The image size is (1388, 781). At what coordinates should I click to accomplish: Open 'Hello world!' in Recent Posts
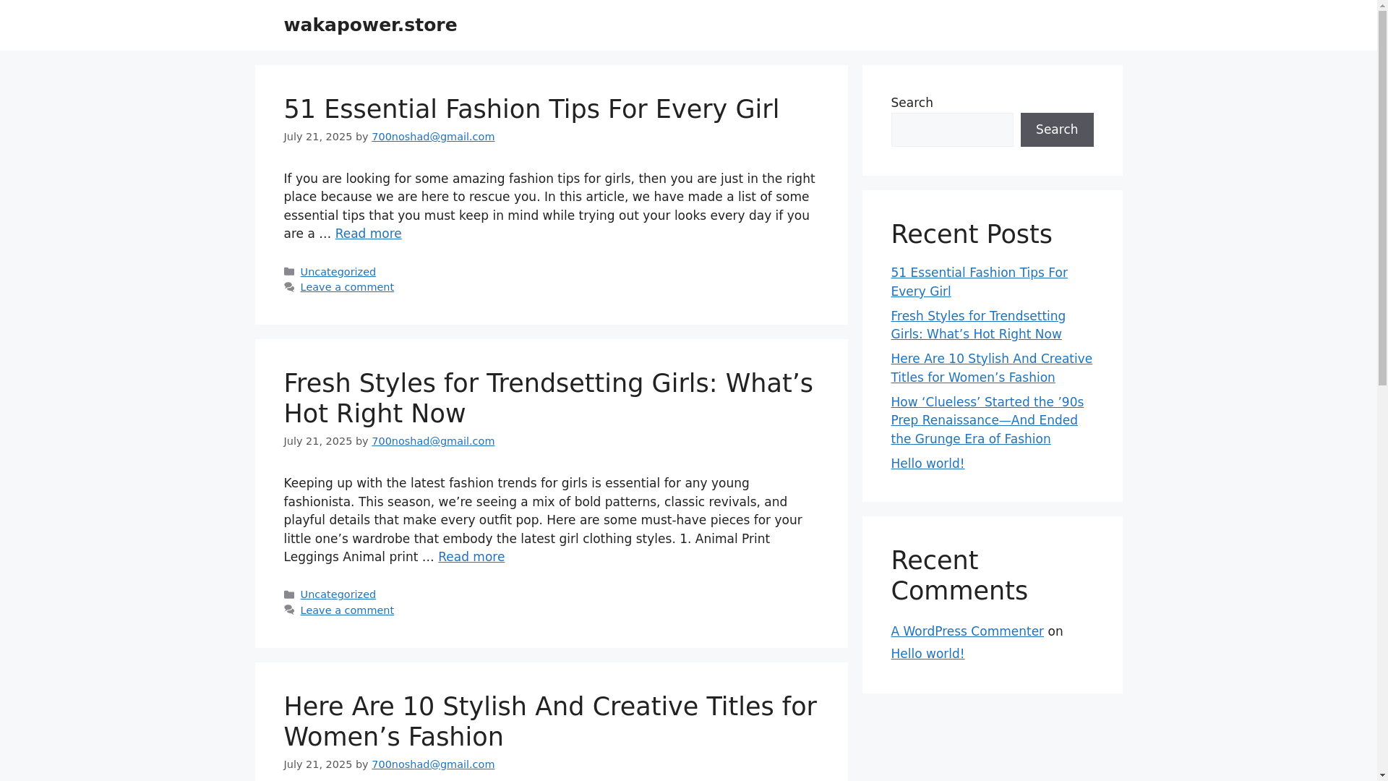pos(928,464)
